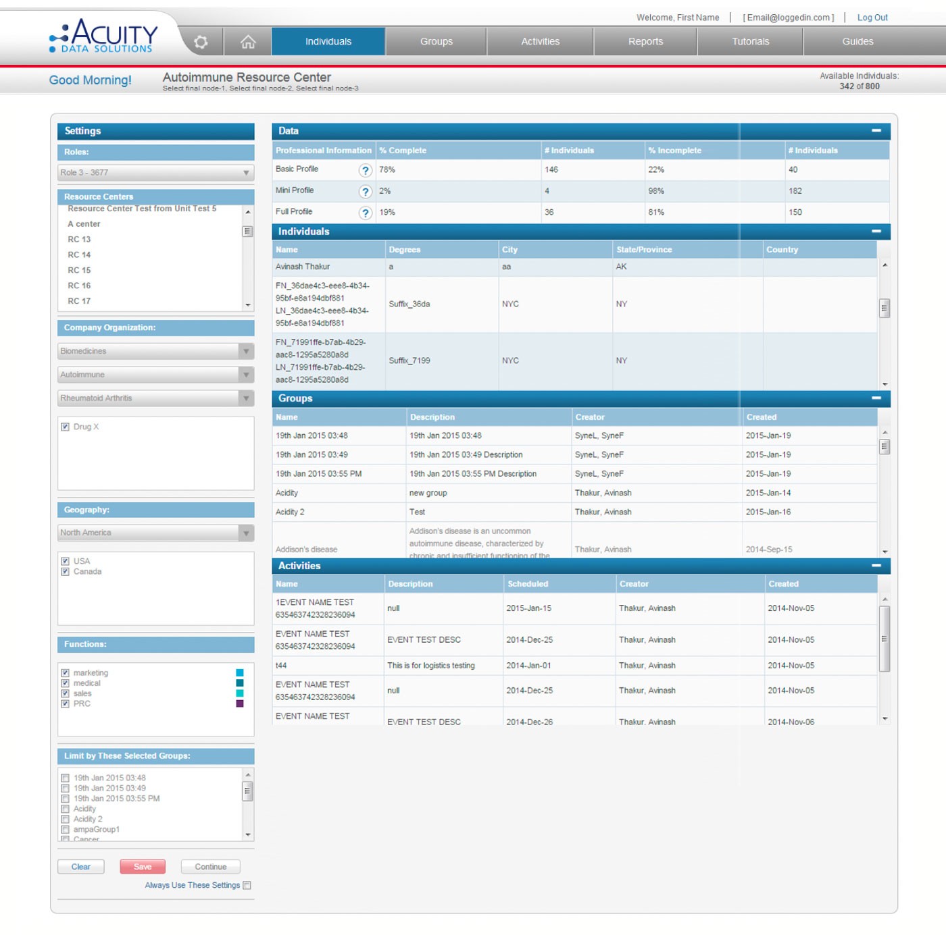The image size is (946, 935).
Task: Uncheck the Drug X checkbox
Action: click(65, 427)
